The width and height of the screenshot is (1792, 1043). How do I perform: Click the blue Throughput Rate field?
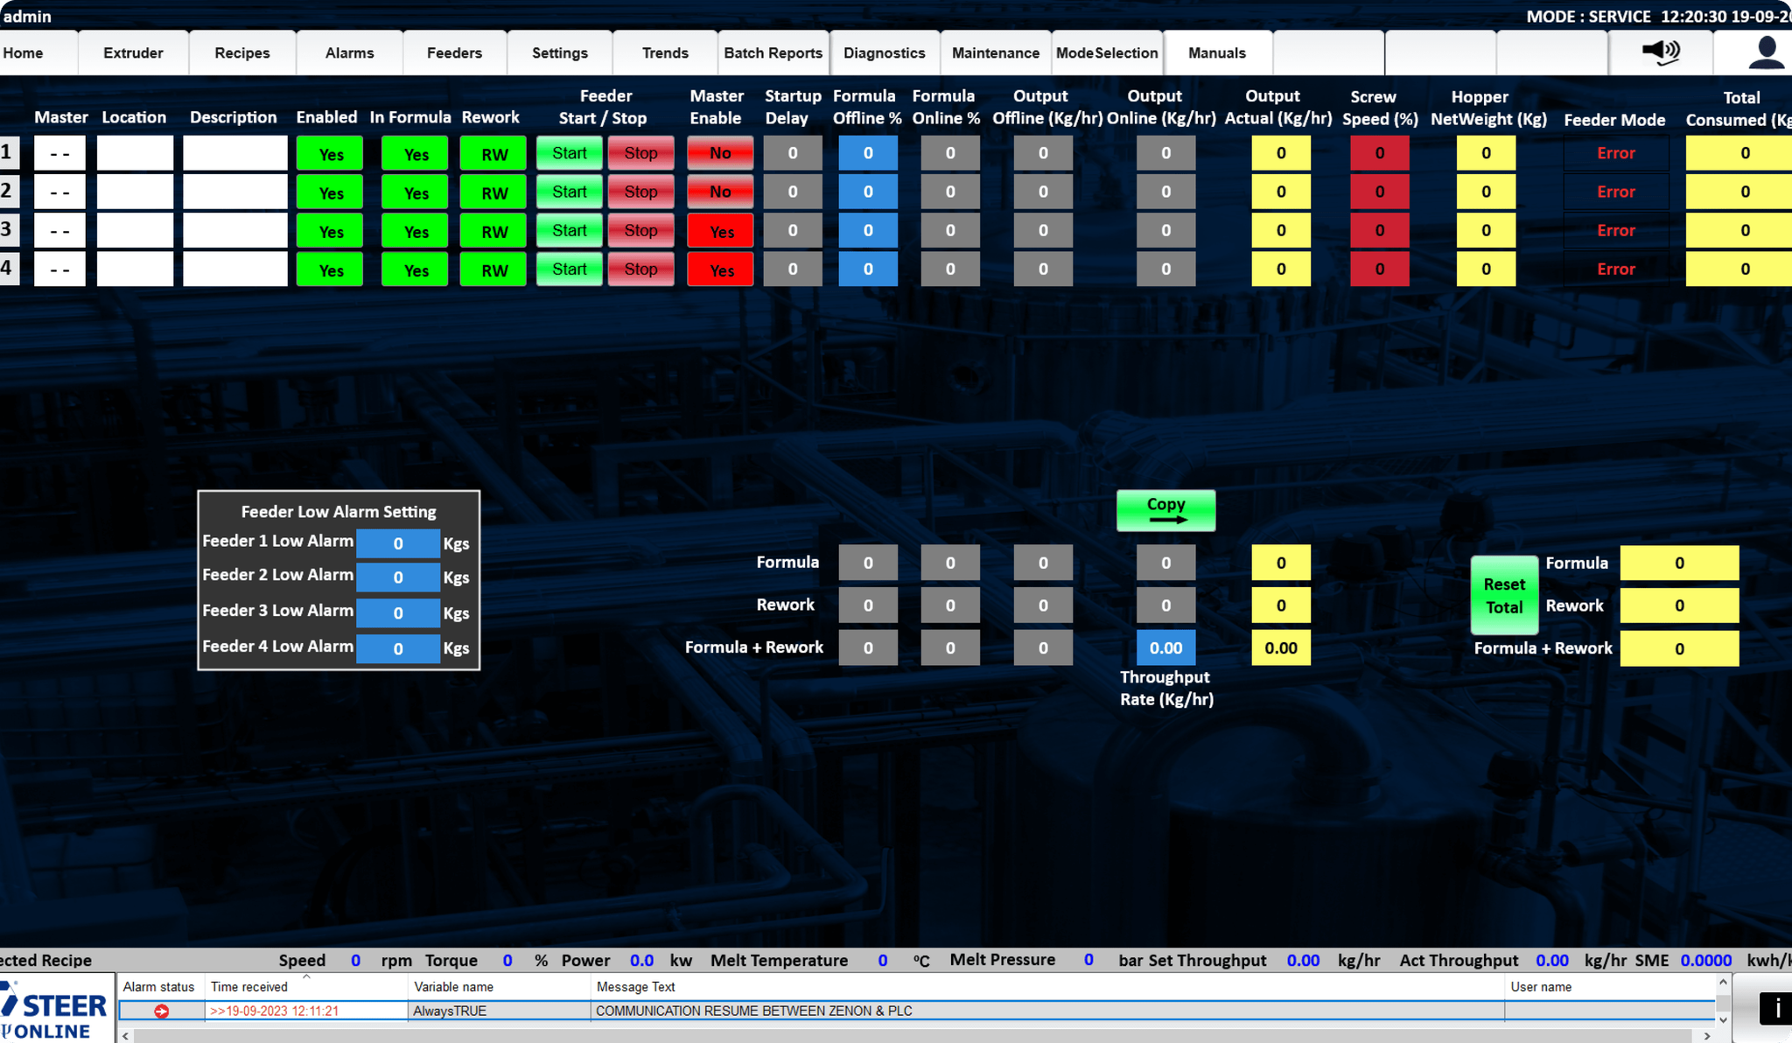1165,648
